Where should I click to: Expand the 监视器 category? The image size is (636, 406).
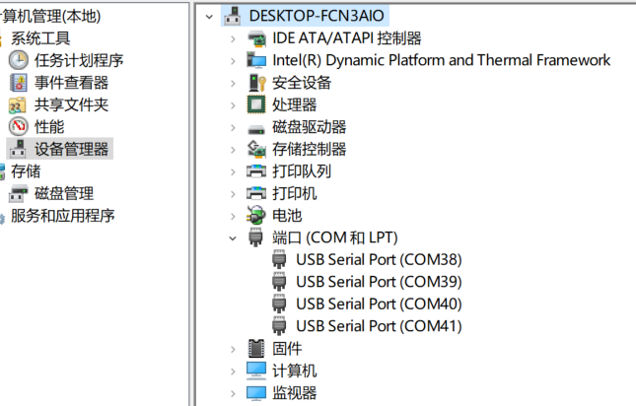click(x=233, y=393)
